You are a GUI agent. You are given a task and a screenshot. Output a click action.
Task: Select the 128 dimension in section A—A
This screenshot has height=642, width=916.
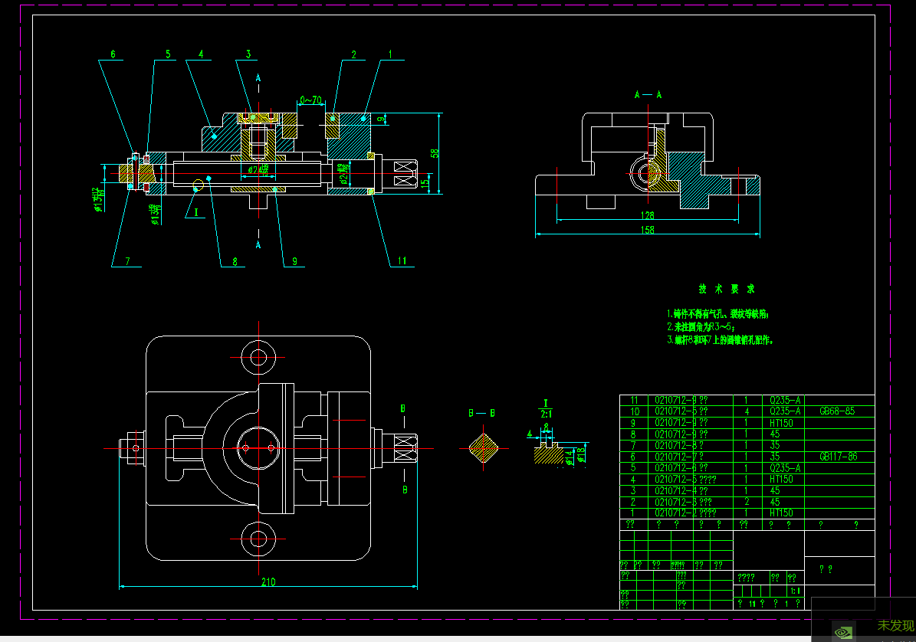pyautogui.click(x=647, y=215)
